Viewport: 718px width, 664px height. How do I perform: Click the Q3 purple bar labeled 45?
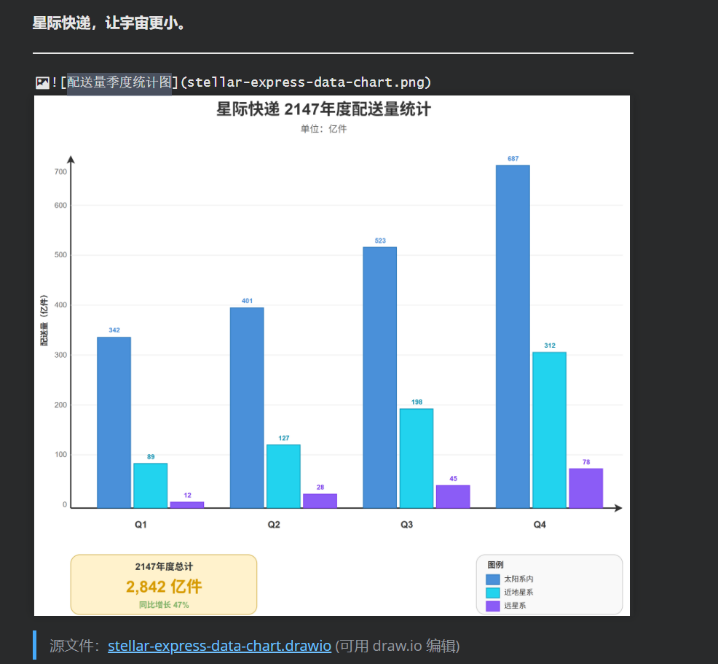(x=453, y=497)
